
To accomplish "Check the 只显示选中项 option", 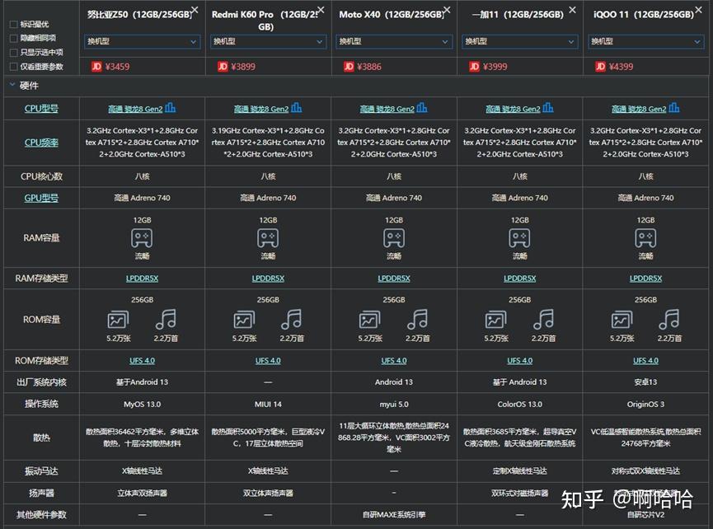I will (14, 52).
